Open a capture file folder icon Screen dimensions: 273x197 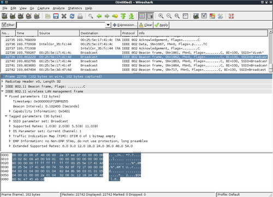(x=48, y=16)
